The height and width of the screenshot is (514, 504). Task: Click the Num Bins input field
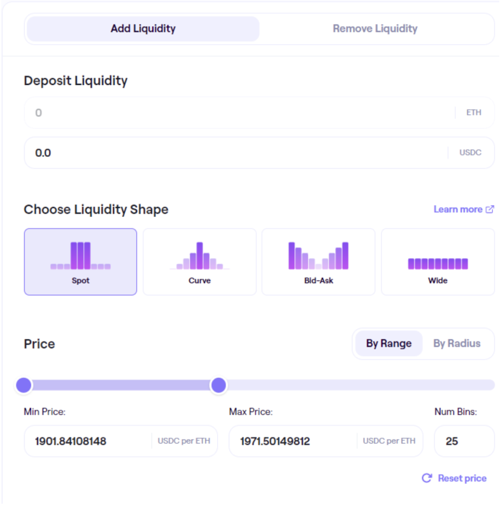463,441
